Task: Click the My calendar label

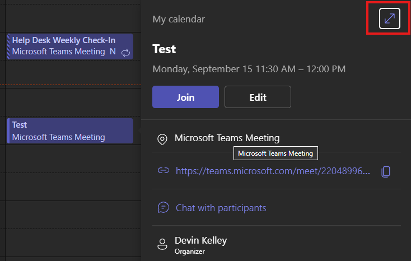Action: point(179,20)
